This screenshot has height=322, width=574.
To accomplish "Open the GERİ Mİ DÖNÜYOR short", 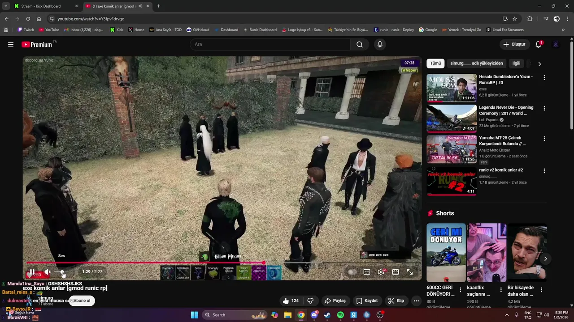I will [446, 253].
